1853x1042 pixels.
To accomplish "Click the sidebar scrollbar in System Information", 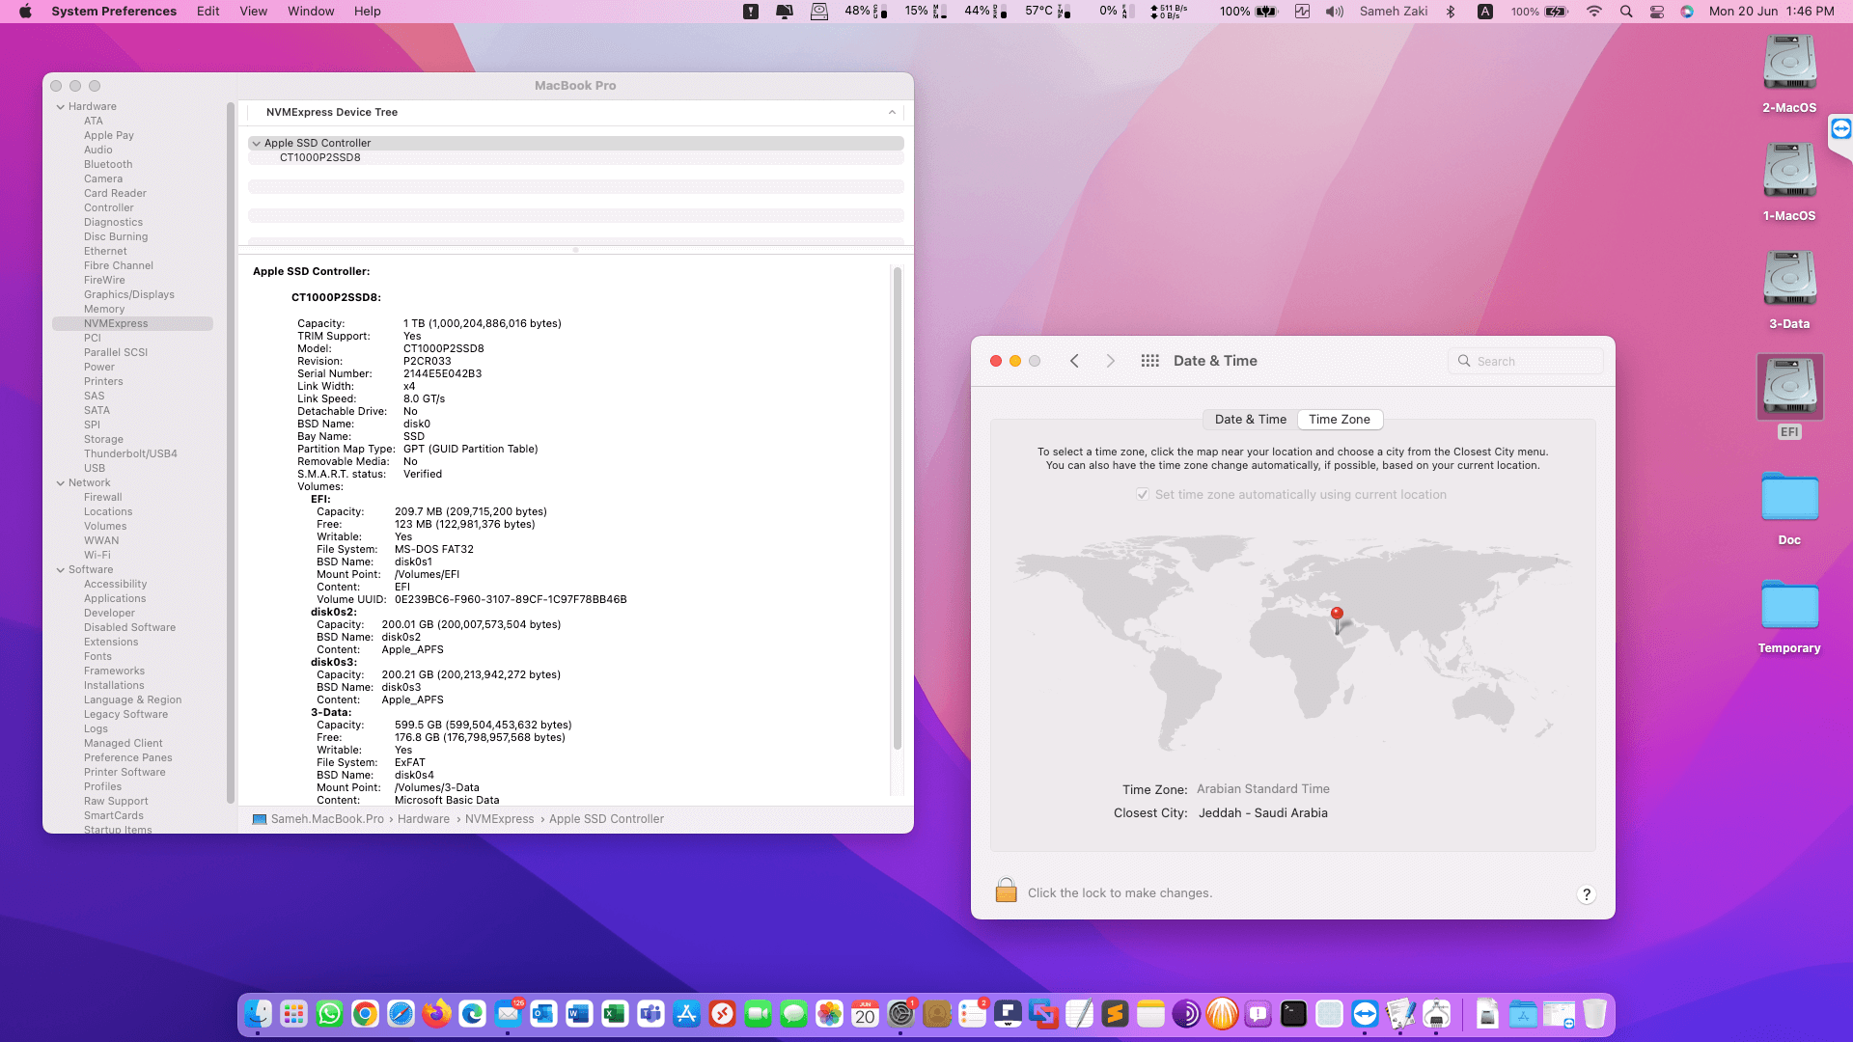I will pyautogui.click(x=231, y=452).
